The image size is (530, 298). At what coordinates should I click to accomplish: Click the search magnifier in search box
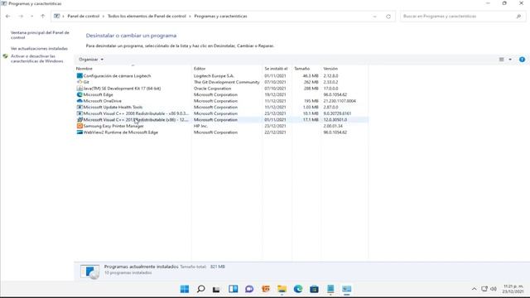click(x=518, y=17)
